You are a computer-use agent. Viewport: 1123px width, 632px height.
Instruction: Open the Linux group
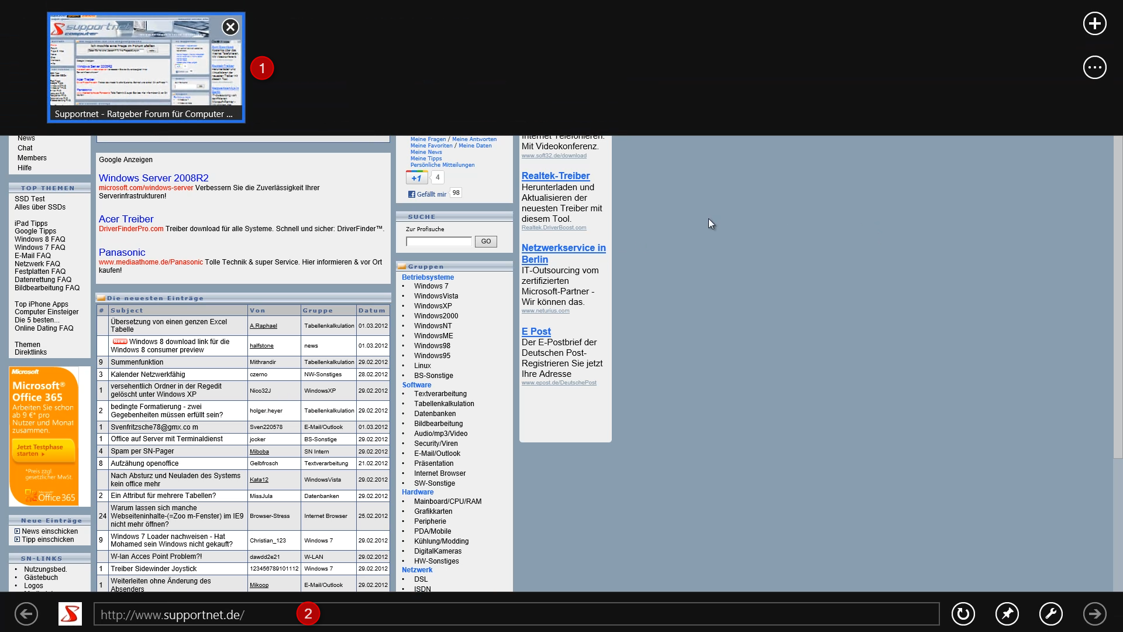[422, 366]
